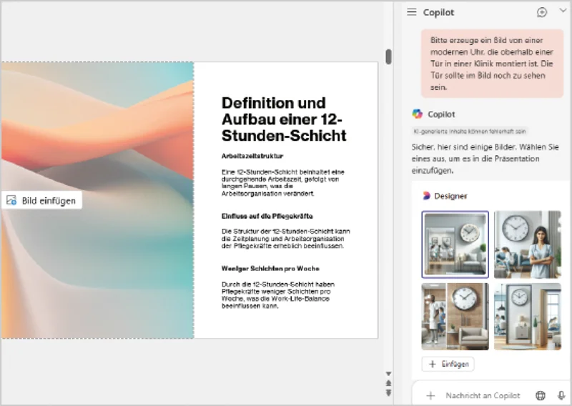Click the globe icon in the message bar
Screen dimensions: 572x406
(541, 395)
